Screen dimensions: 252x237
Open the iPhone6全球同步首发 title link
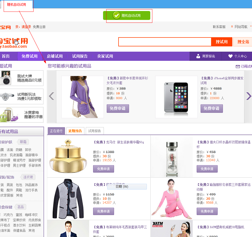tap(222, 80)
